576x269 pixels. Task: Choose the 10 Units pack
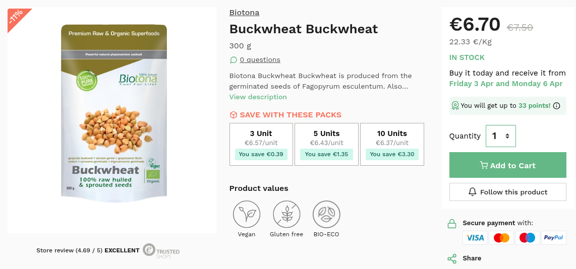[x=392, y=144]
